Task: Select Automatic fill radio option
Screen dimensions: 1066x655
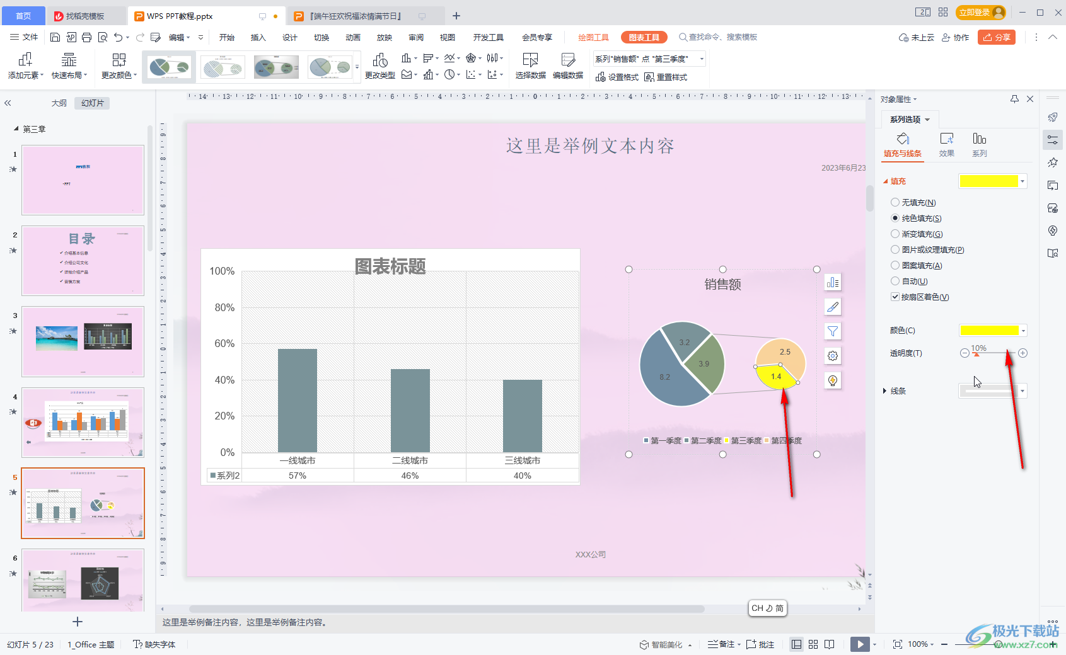Action: click(x=895, y=281)
